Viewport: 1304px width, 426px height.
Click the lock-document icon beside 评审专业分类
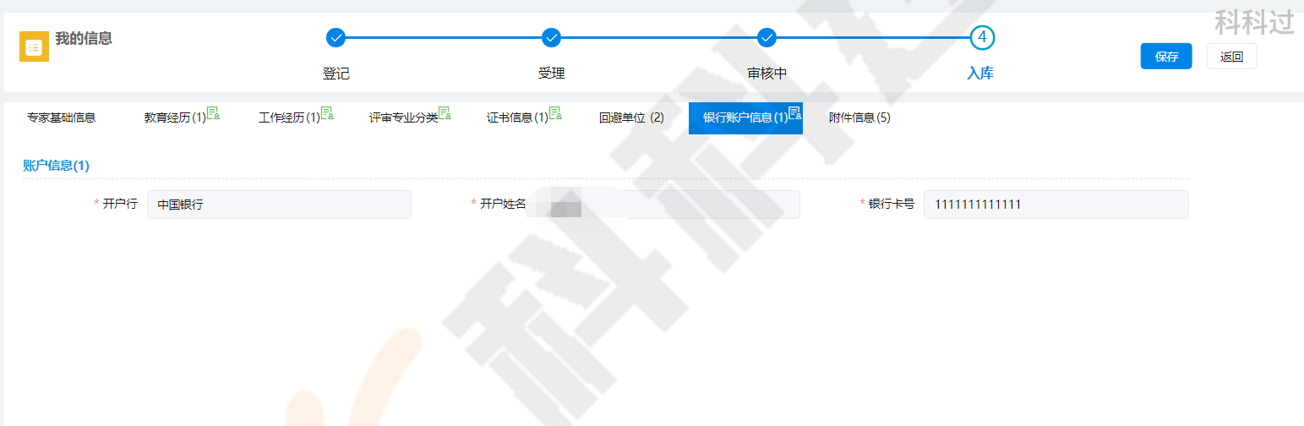point(445,113)
